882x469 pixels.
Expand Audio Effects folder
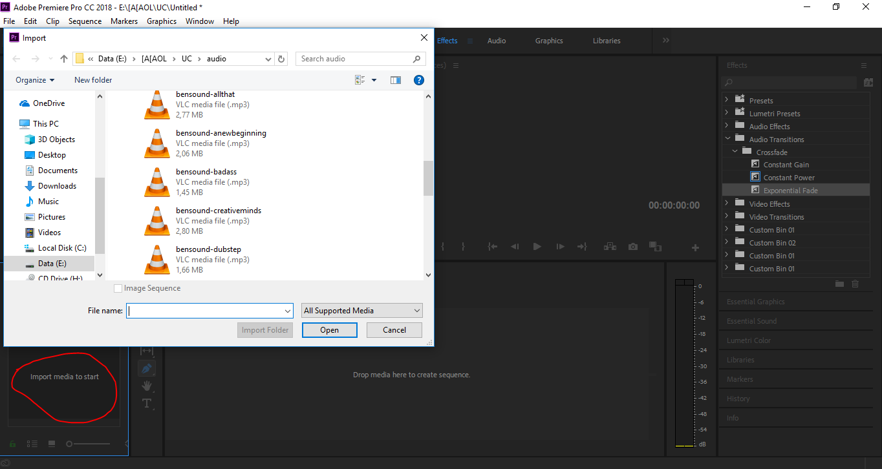[x=726, y=126]
